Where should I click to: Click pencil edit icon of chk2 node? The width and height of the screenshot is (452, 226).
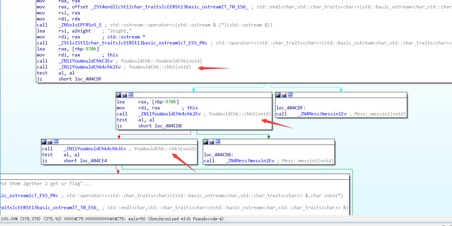pyautogui.click(x=125, y=95)
